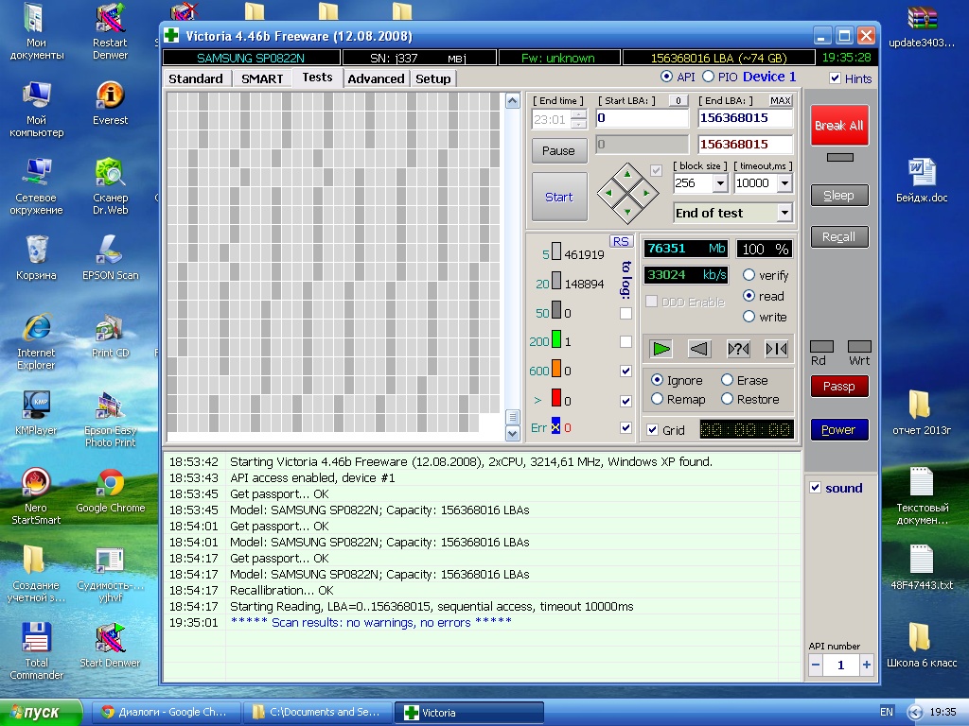This screenshot has width=969, height=726.
Task: Select the Print CD desktop icon
Action: click(x=110, y=336)
